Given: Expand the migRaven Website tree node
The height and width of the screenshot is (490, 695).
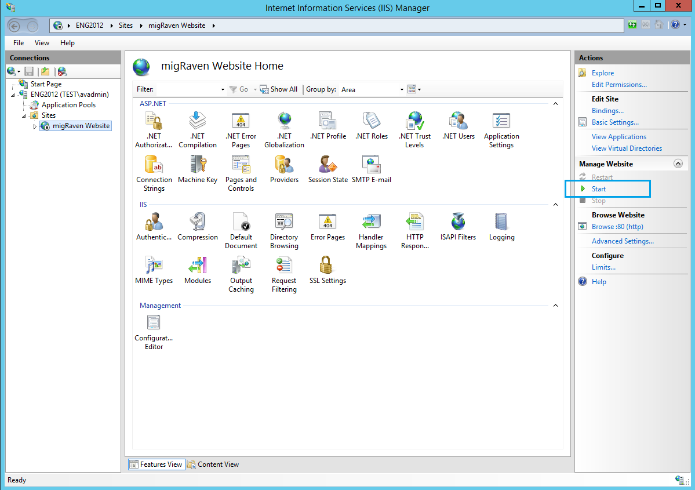Looking at the screenshot, I should pos(35,126).
